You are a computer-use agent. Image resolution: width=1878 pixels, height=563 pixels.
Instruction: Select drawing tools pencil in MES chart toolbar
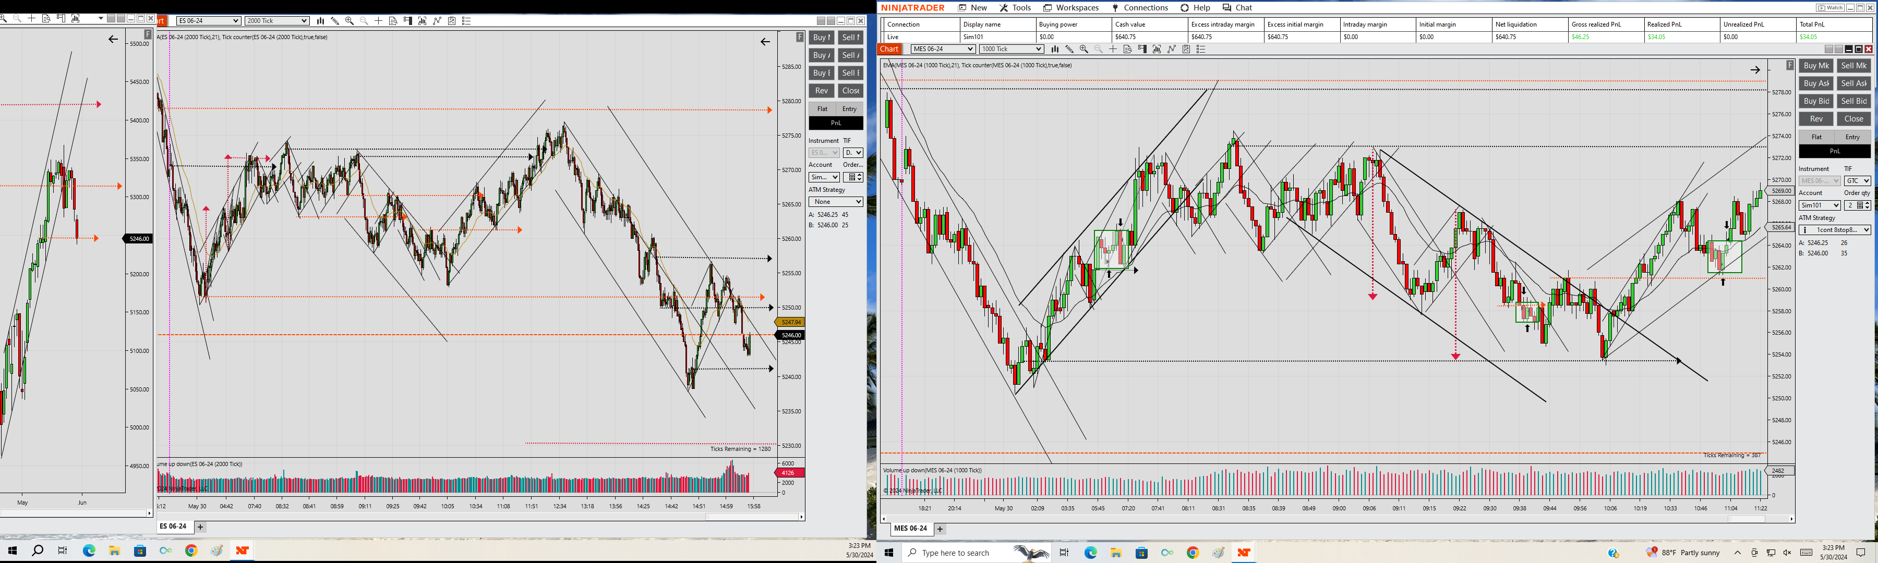(x=1069, y=50)
